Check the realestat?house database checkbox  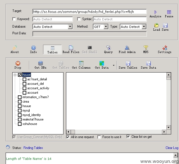(x=20, y=119)
